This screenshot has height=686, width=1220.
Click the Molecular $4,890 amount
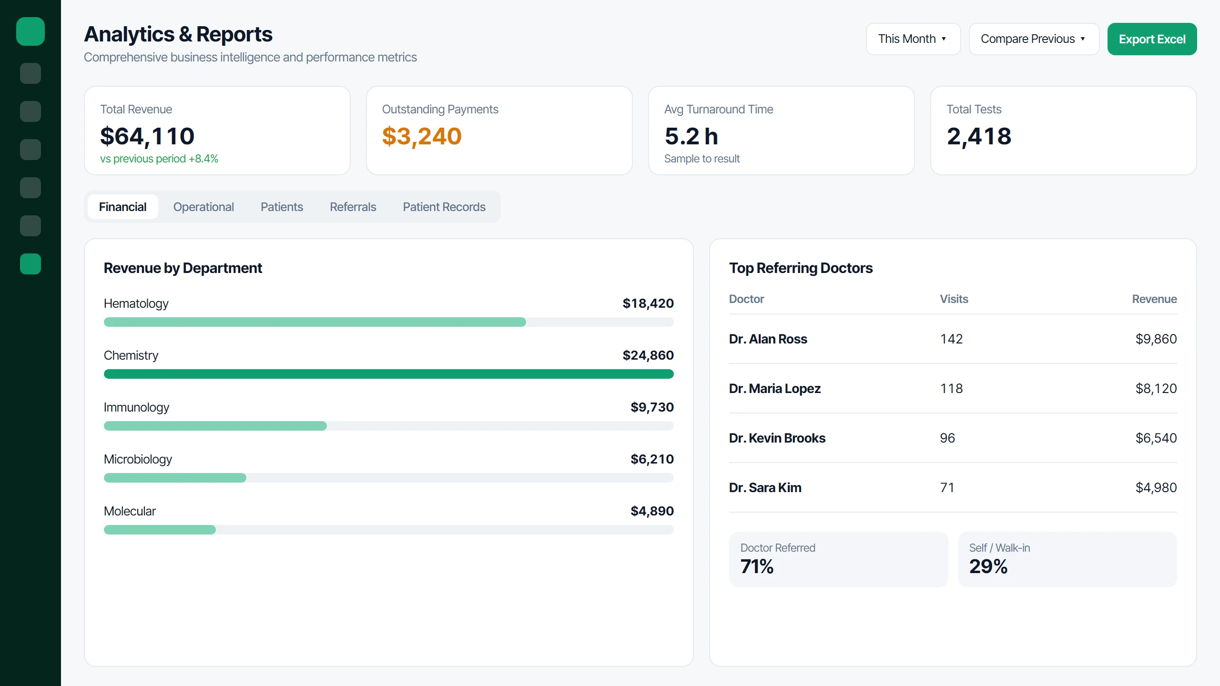652,511
